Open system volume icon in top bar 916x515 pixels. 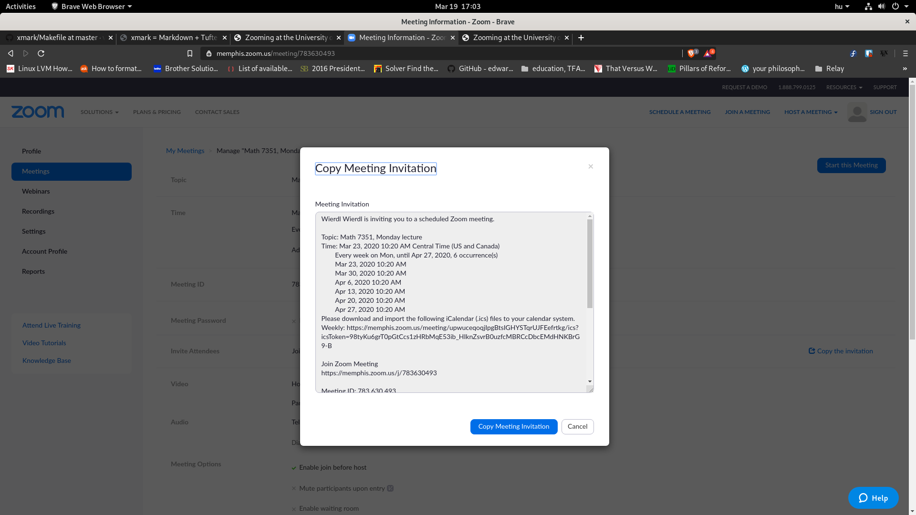coord(881,6)
